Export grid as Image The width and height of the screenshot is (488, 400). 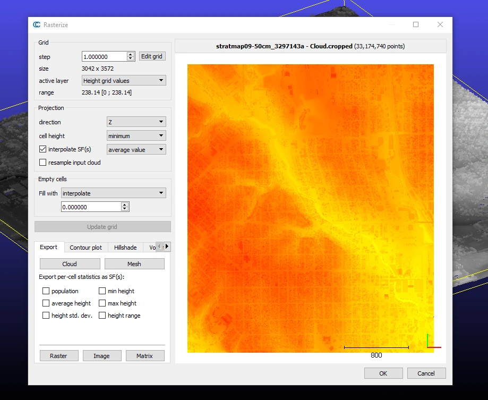click(x=102, y=356)
